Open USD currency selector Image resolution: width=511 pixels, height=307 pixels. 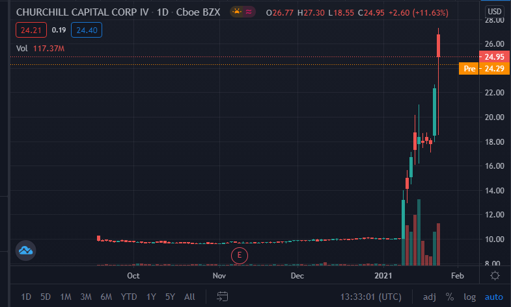tap(494, 12)
